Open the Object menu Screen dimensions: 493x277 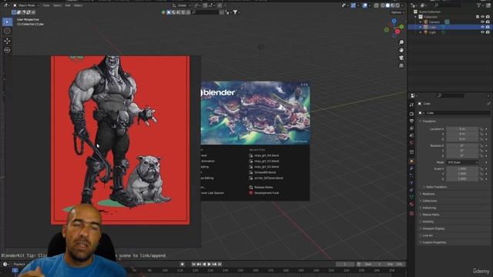pyautogui.click(x=78, y=5)
